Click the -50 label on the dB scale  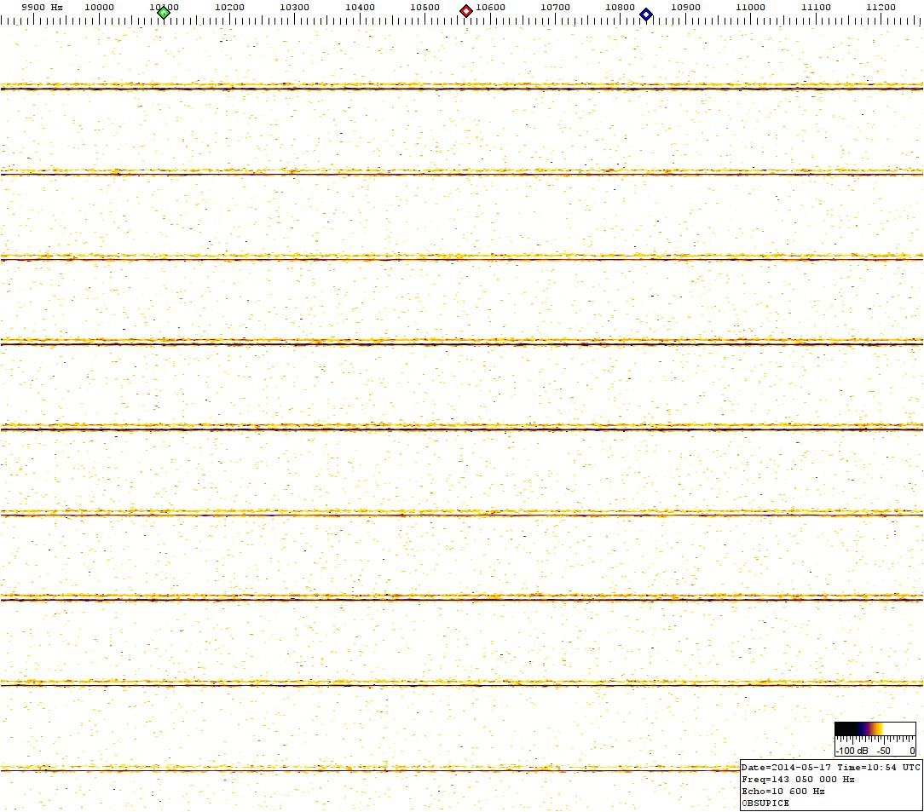(x=886, y=751)
